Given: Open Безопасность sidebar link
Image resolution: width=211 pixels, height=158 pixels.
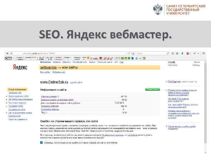Looking at the screenshot, I should click(x=14, y=116).
